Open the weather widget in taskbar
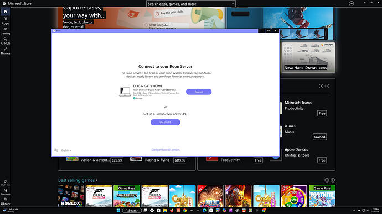 point(10,210)
